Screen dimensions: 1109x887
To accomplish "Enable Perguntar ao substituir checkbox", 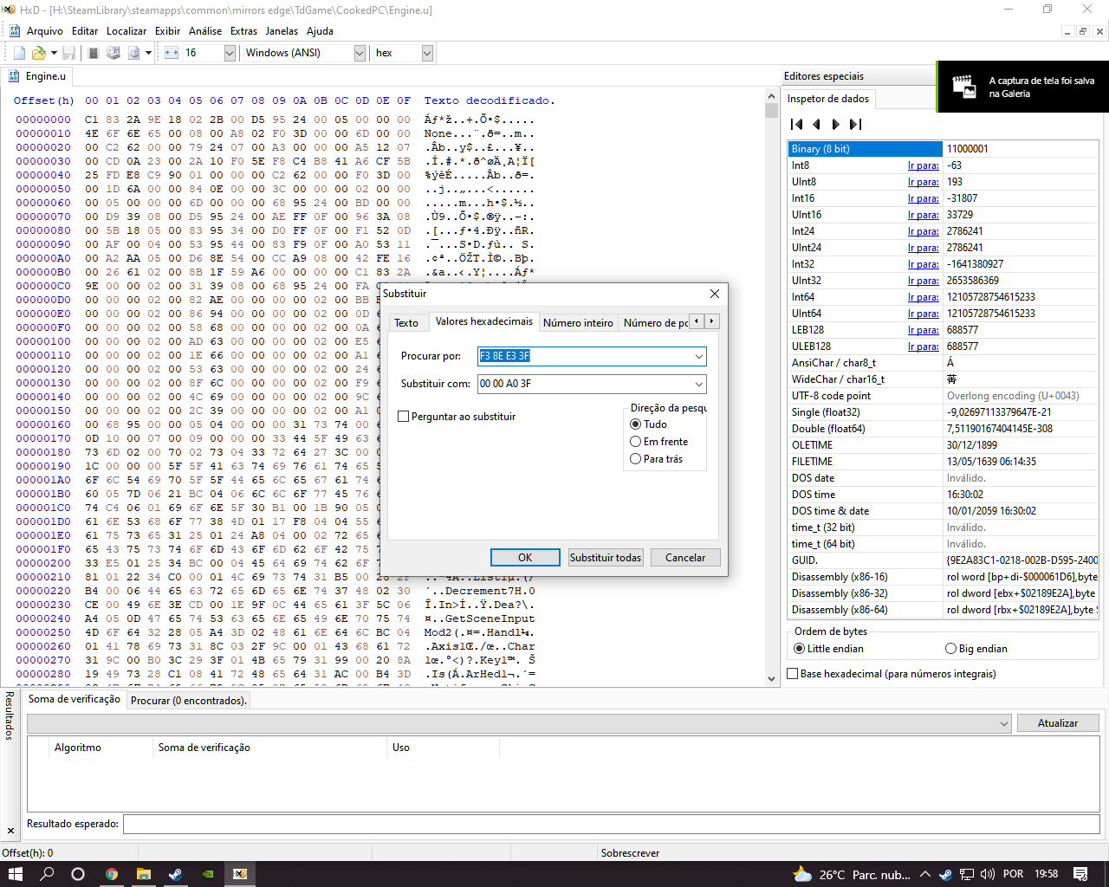I will click(x=403, y=417).
